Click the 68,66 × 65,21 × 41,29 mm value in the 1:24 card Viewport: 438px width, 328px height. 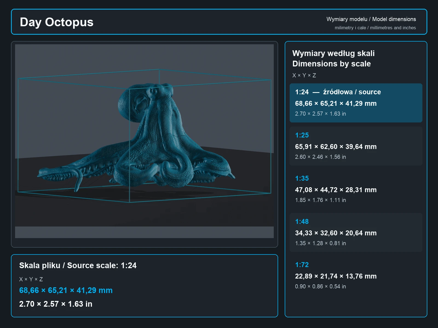(336, 104)
